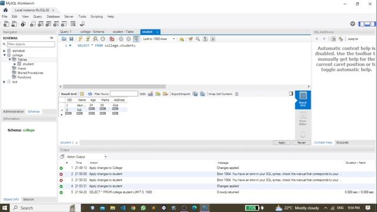Open SQL script file in main toolbar
Viewport: 377px width, 212px height.
(x=14, y=24)
